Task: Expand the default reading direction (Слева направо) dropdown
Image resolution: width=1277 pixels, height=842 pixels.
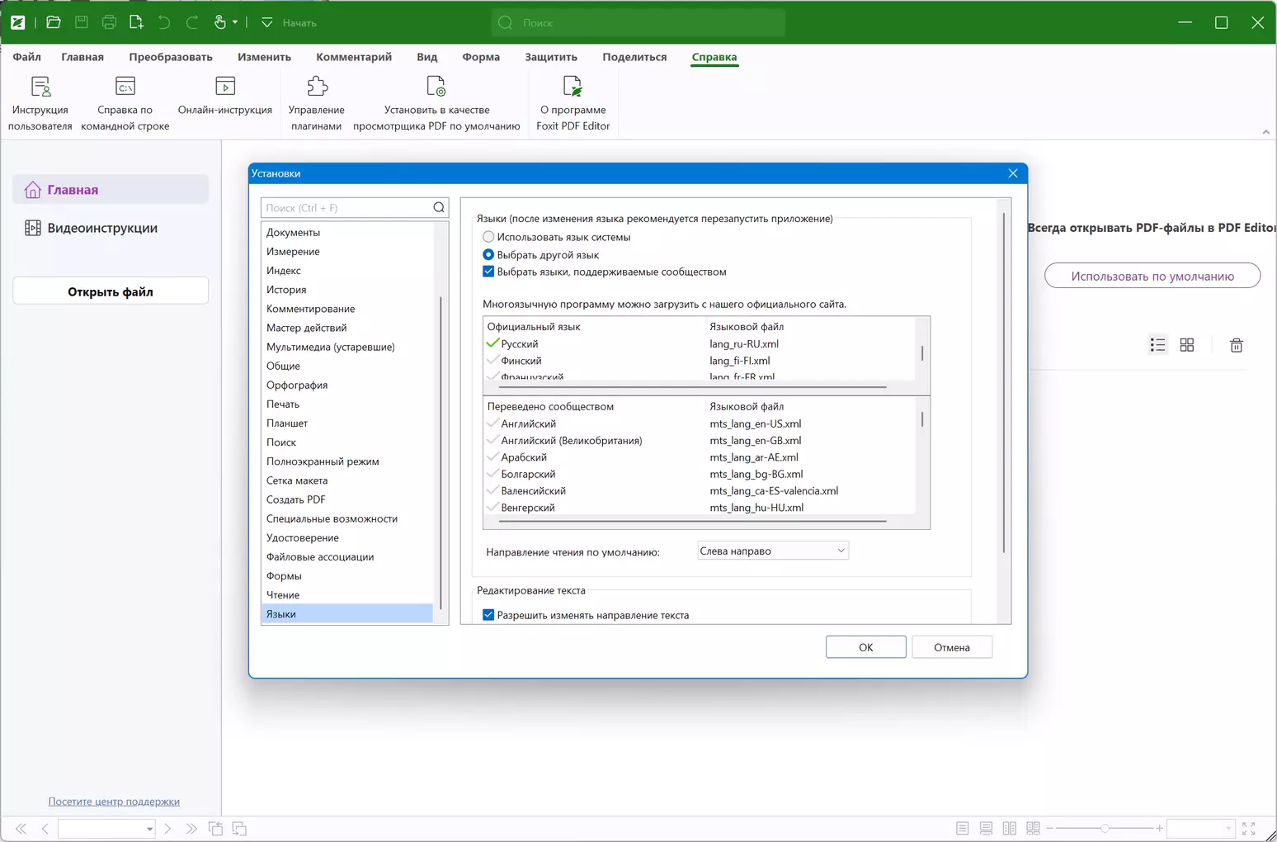Action: pyautogui.click(x=773, y=551)
